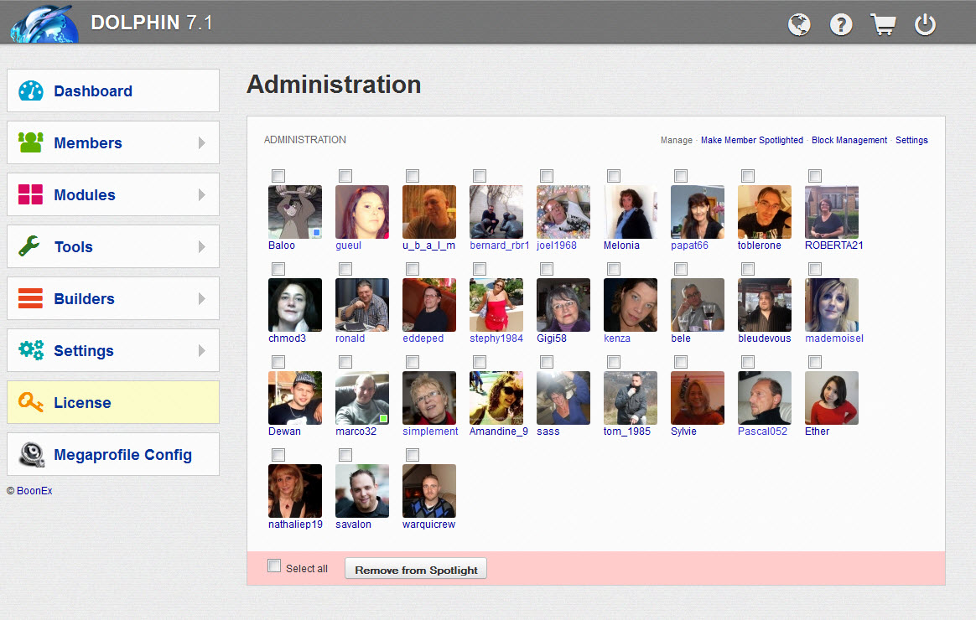
Task: Open Make Member Spotlighted link
Action: click(752, 140)
